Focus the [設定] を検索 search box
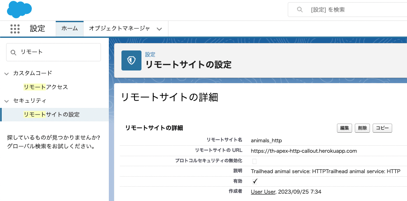The height and width of the screenshot is (201, 407). (x=347, y=10)
